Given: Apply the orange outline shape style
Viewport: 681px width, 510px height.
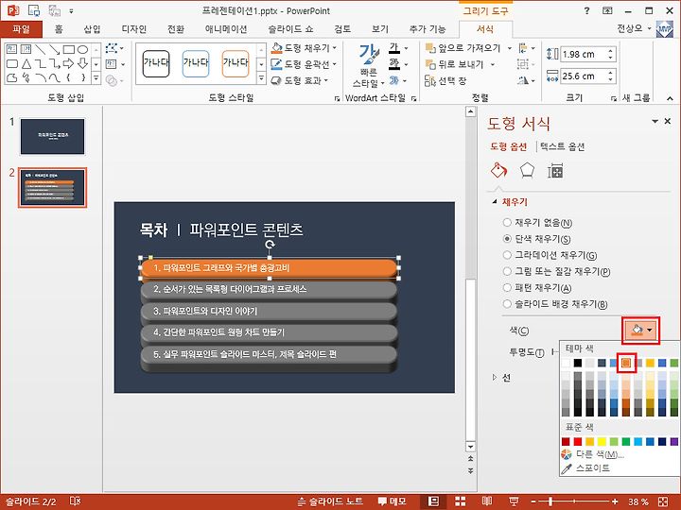Looking at the screenshot, I should point(236,63).
